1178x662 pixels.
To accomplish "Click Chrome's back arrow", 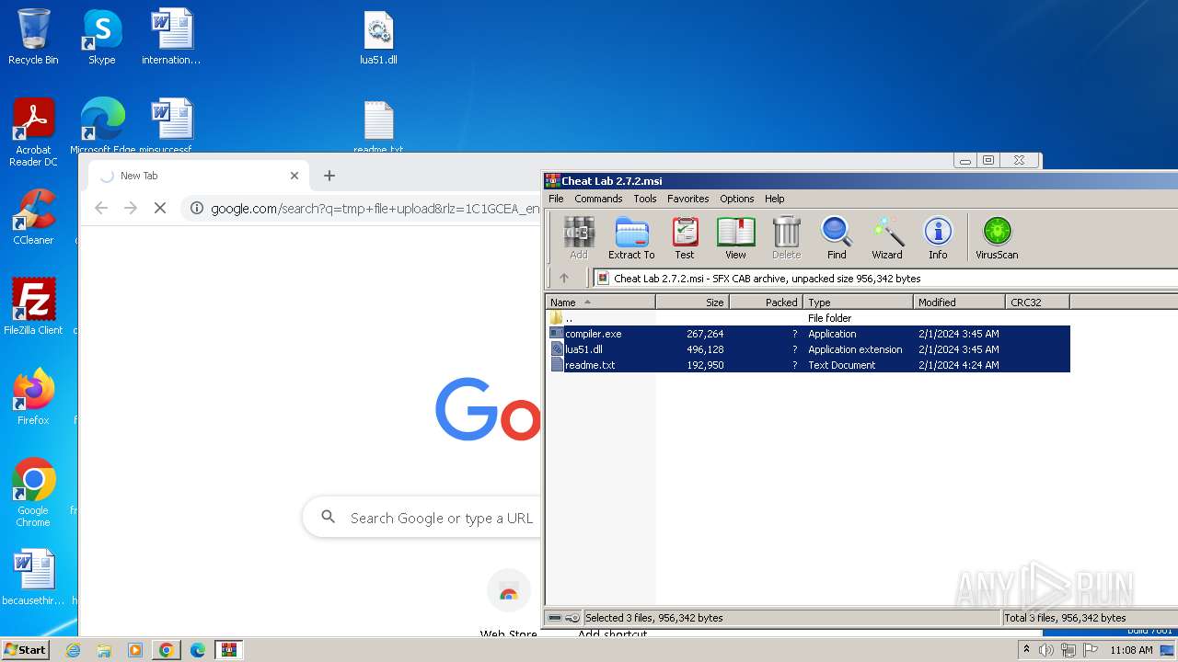I will point(101,209).
